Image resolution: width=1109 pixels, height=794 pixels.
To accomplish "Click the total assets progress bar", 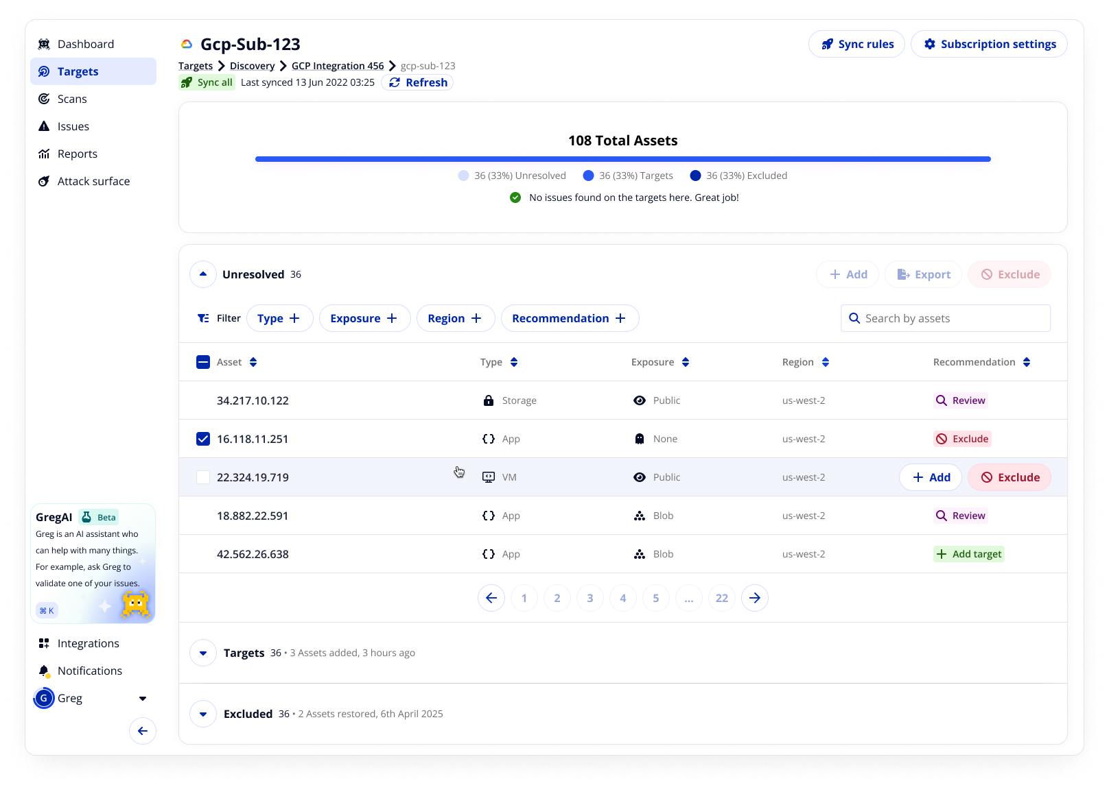I will [622, 159].
